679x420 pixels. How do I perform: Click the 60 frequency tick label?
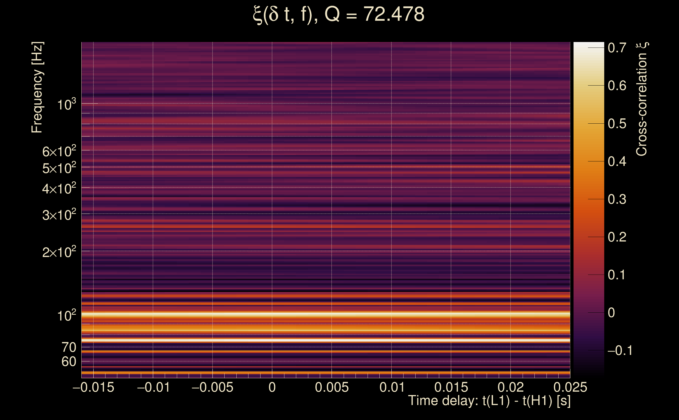(x=68, y=362)
